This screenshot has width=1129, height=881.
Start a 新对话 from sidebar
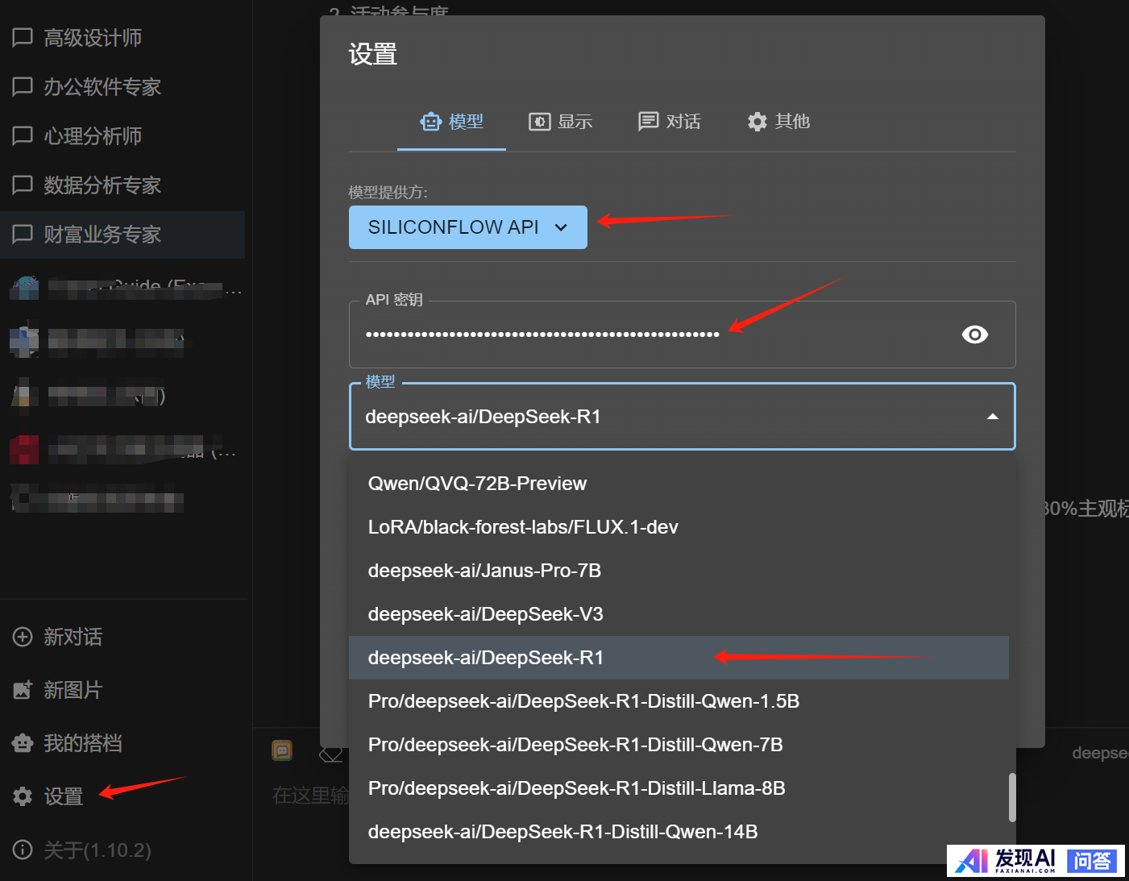(x=122, y=637)
